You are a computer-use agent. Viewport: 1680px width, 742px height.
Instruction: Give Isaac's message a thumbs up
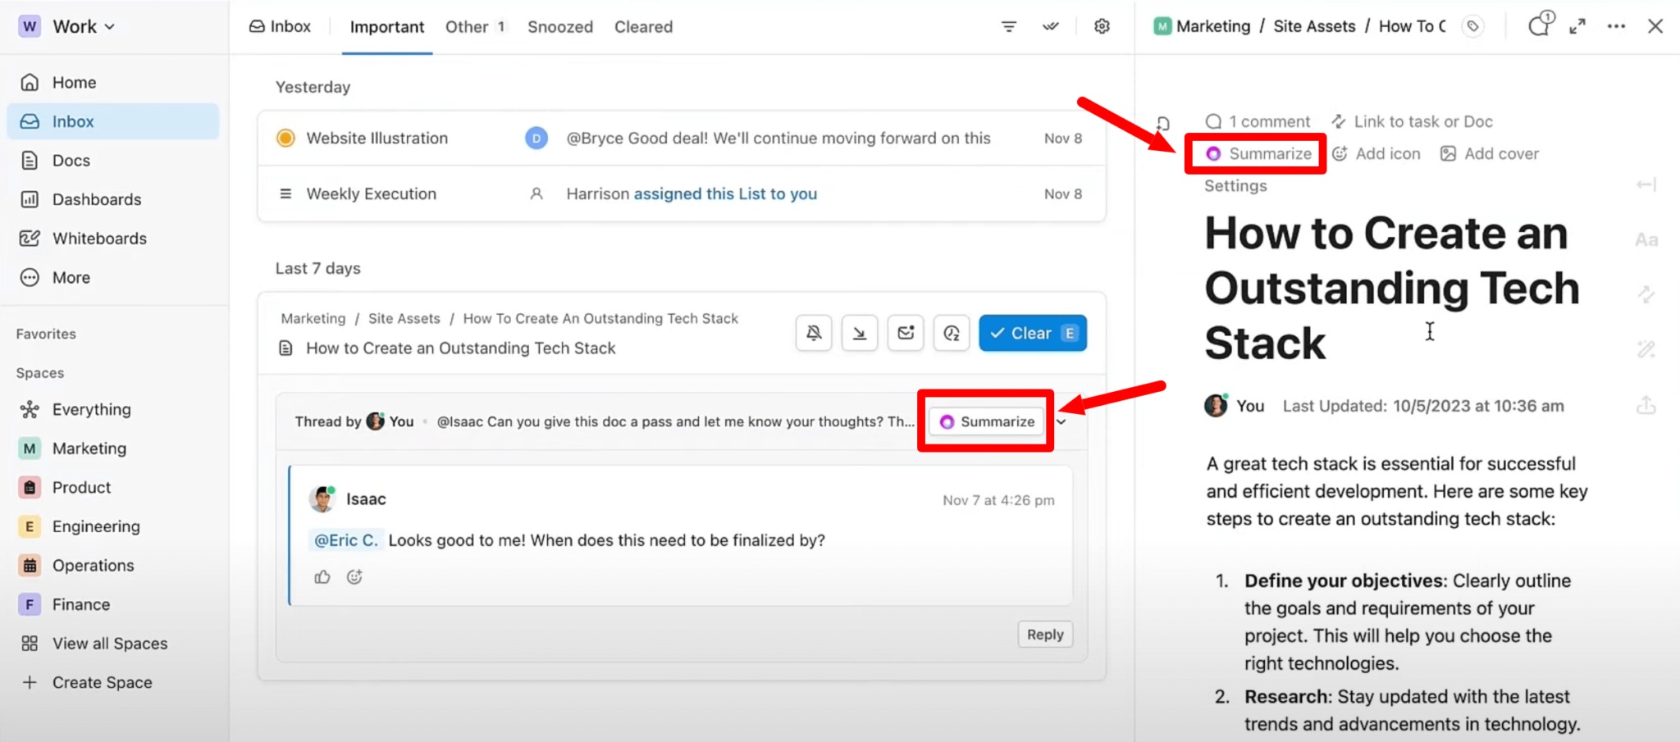tap(322, 576)
